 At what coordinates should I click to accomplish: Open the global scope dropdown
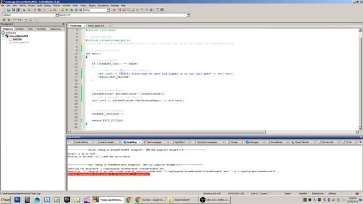click(57, 15)
